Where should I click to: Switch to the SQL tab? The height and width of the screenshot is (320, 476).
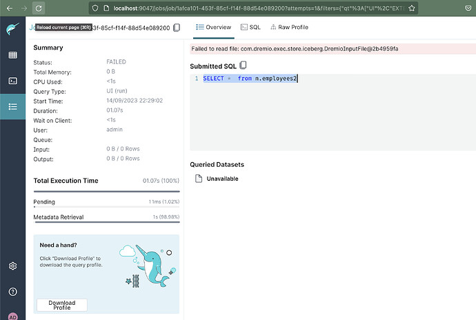pyautogui.click(x=250, y=28)
